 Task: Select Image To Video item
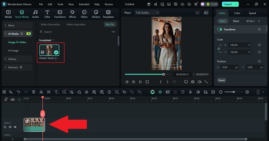[x=17, y=42]
